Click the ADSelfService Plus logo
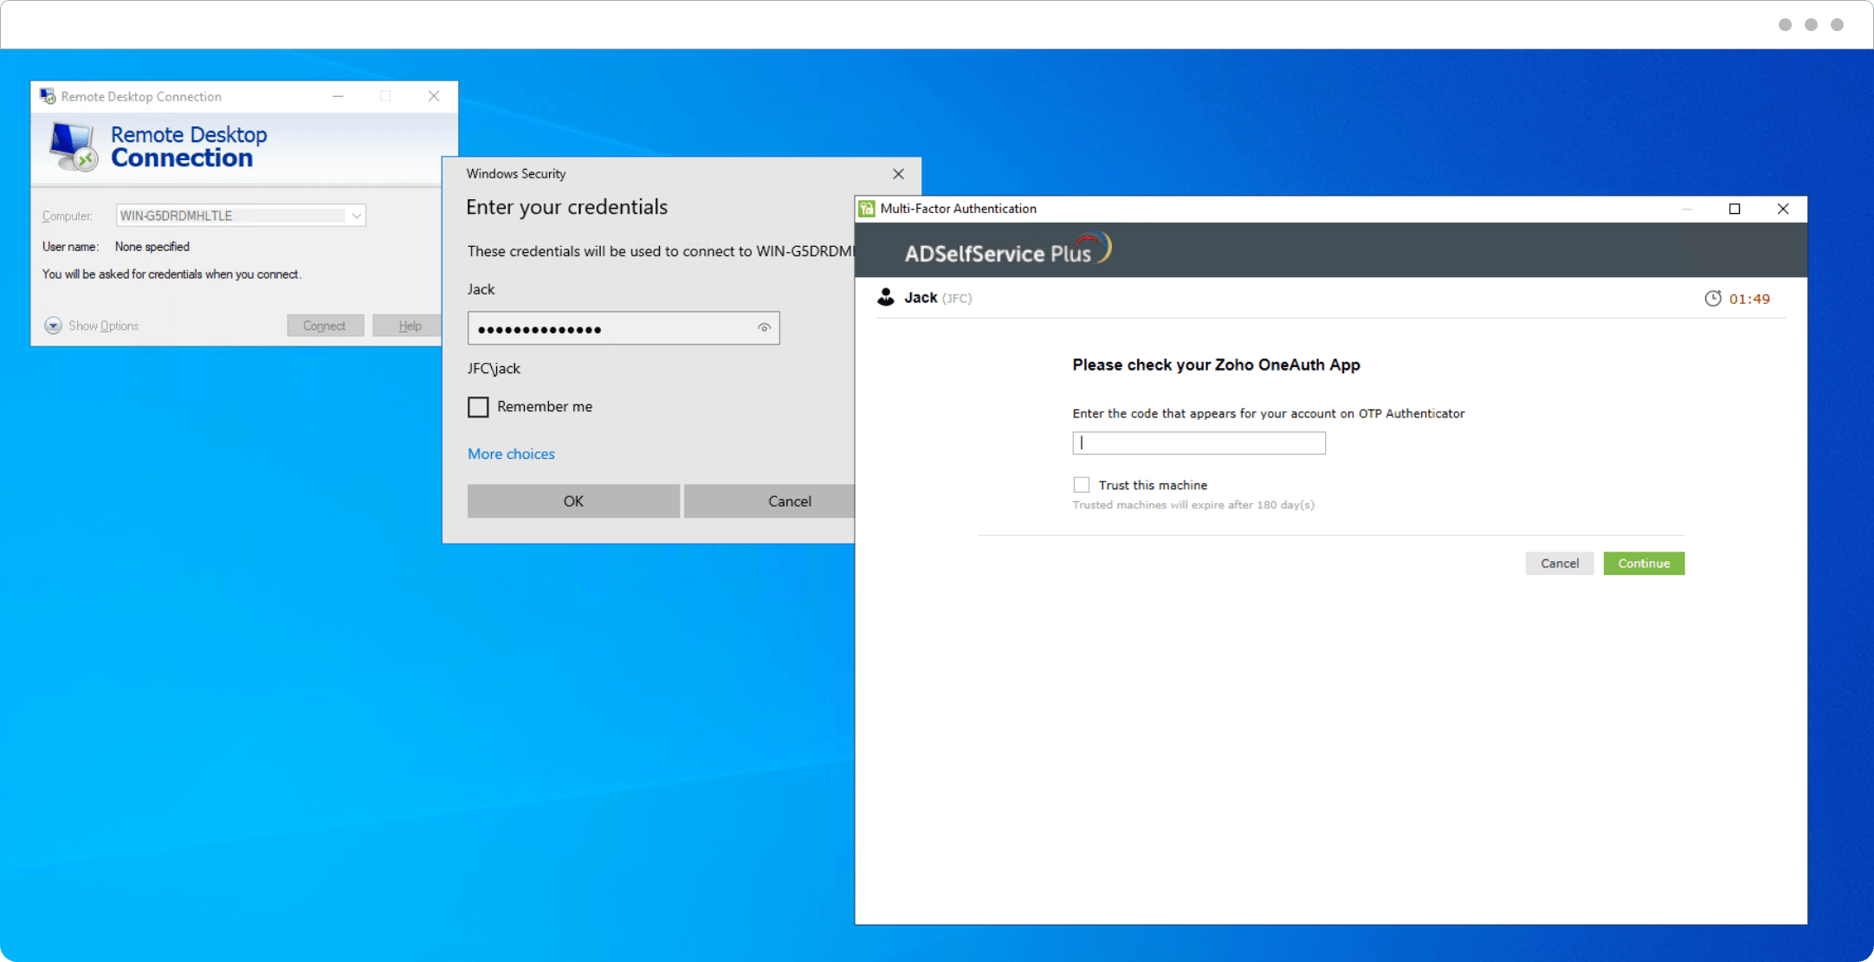The image size is (1874, 962). (1007, 250)
